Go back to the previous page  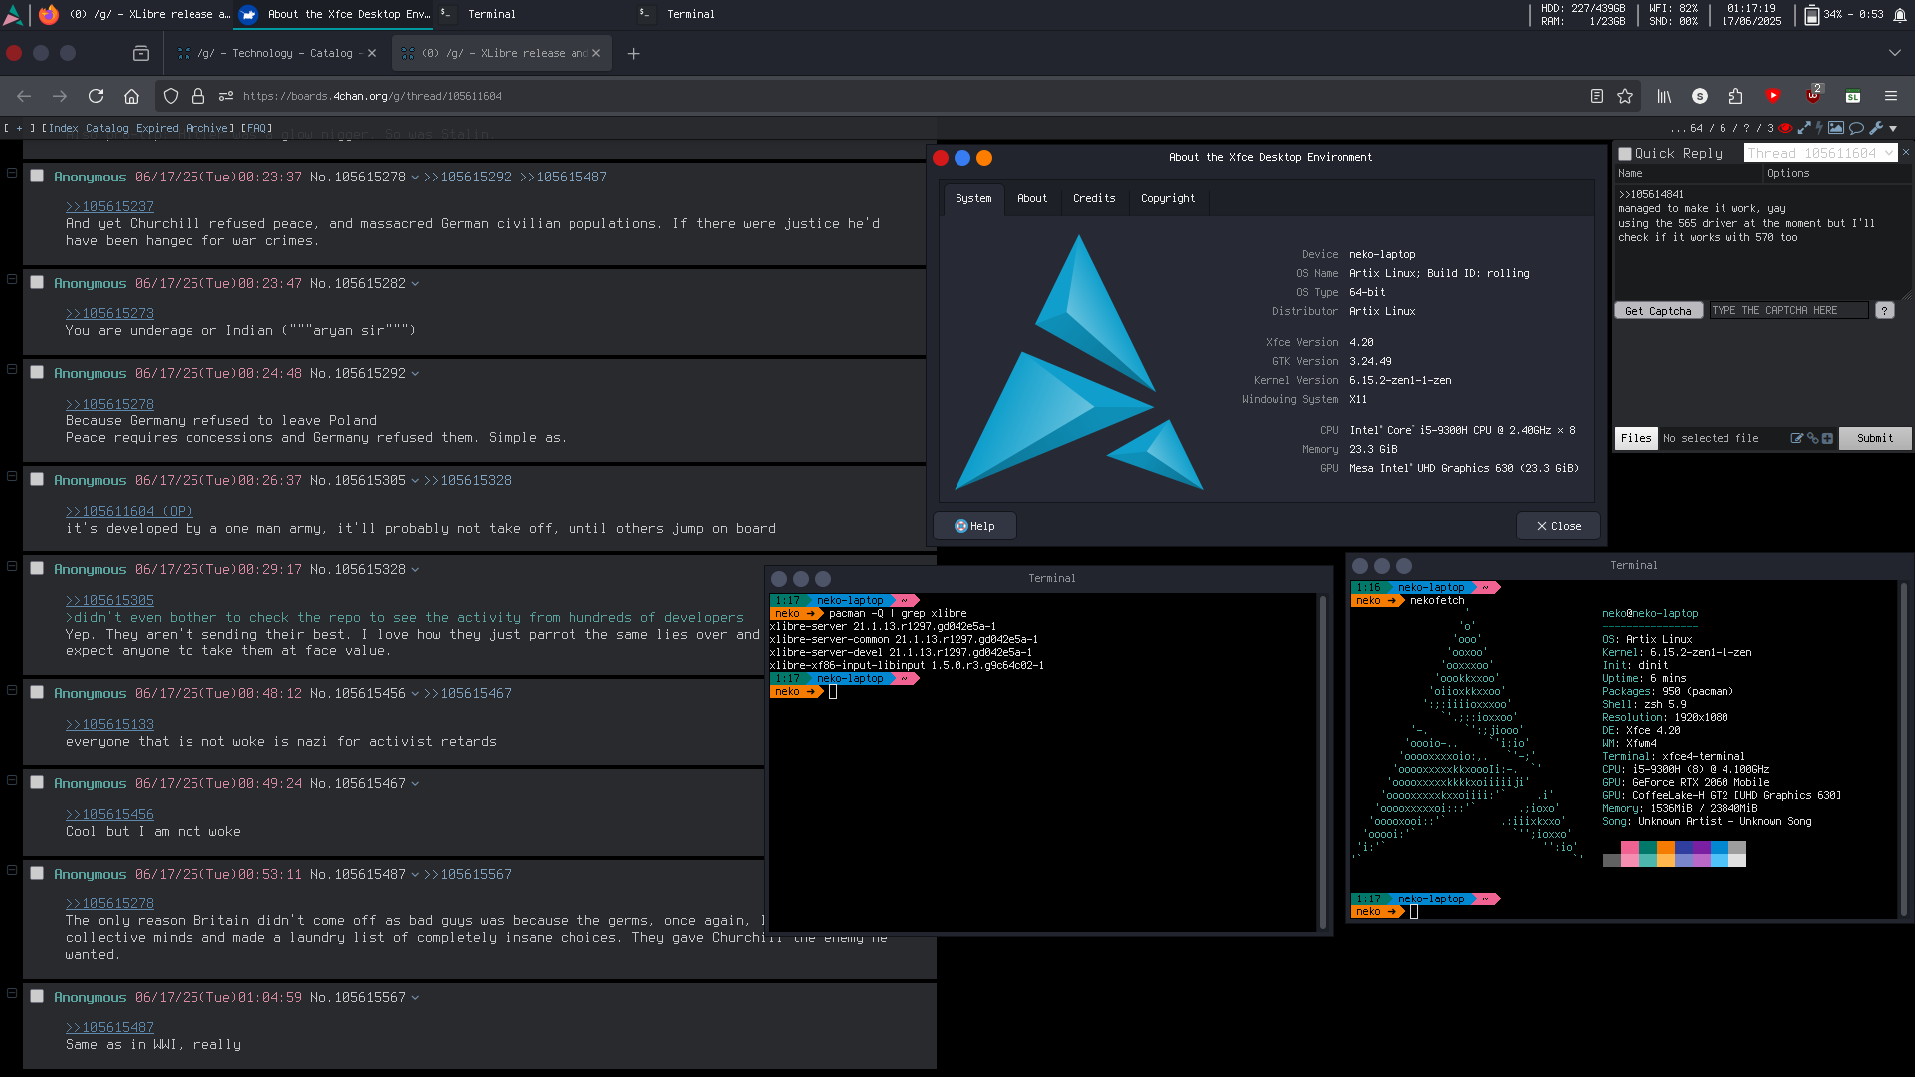pos(24,96)
